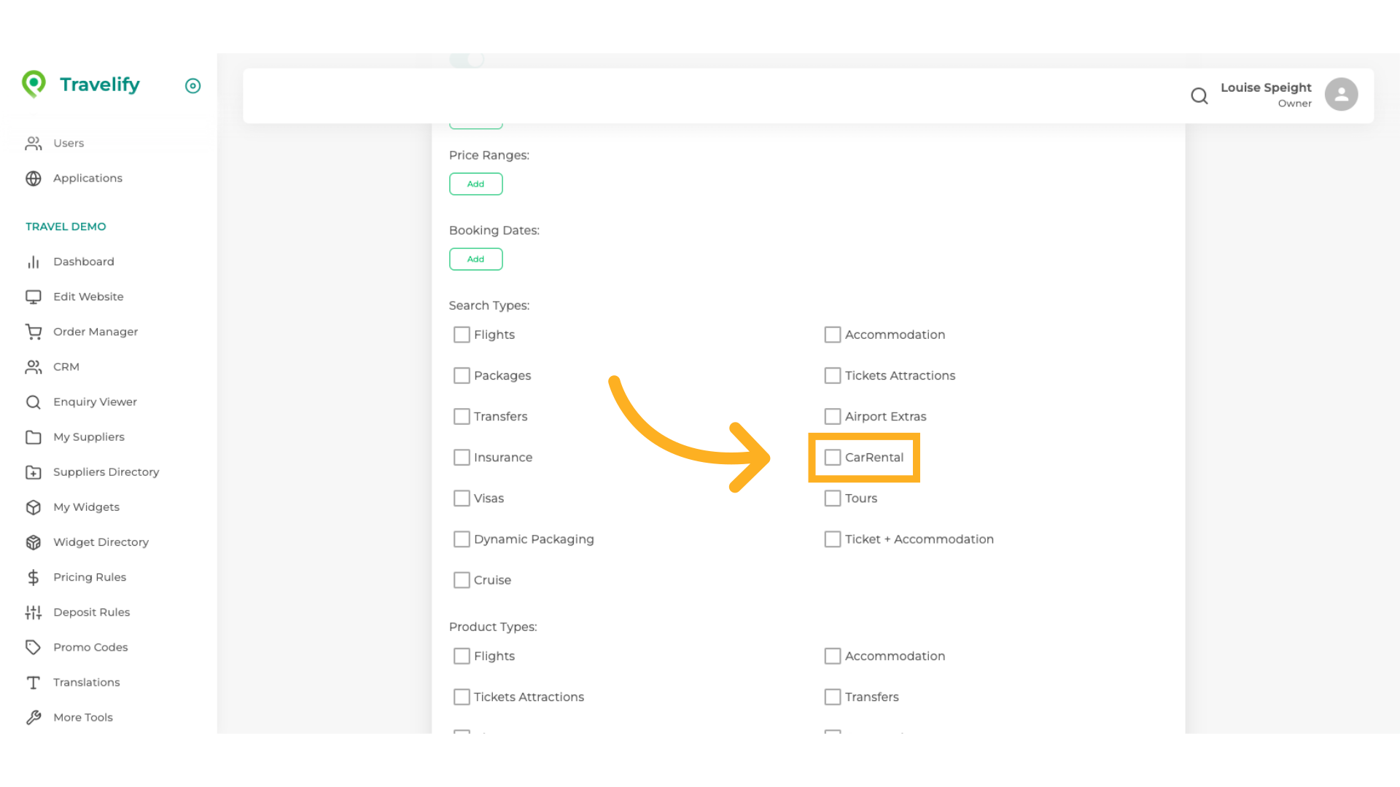
Task: Go to Dashboard in sidebar
Action: click(x=83, y=262)
